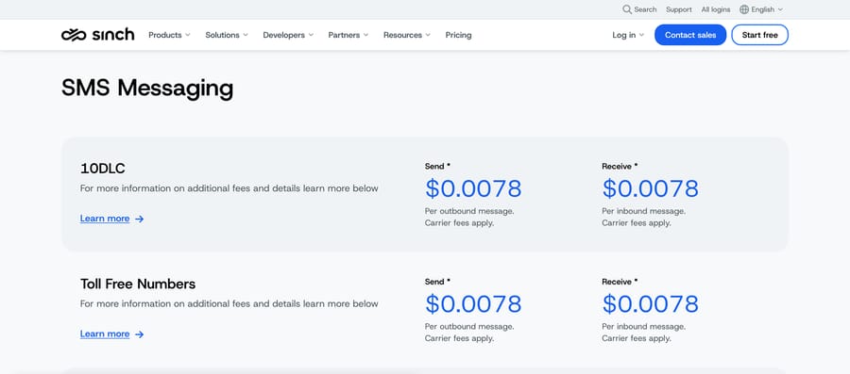This screenshot has height=374, width=850.
Task: Click the Start free button
Action: (759, 35)
